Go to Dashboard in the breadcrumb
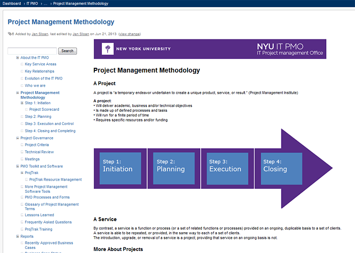This screenshot has height=253, width=355. coord(12,4)
